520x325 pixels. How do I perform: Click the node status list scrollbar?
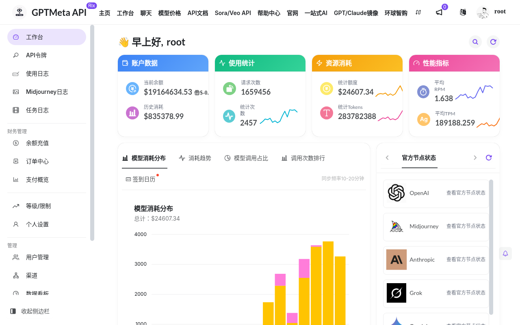[x=491, y=247]
